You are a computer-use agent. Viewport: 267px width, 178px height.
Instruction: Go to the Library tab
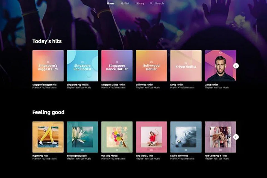pos(140,3)
